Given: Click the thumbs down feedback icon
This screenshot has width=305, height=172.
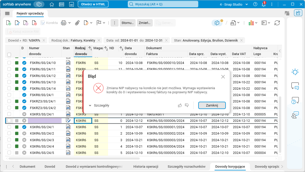Looking at the screenshot, I should 187,105.
